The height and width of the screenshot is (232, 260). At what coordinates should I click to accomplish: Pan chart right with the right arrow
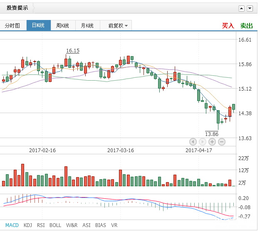coord(202,142)
